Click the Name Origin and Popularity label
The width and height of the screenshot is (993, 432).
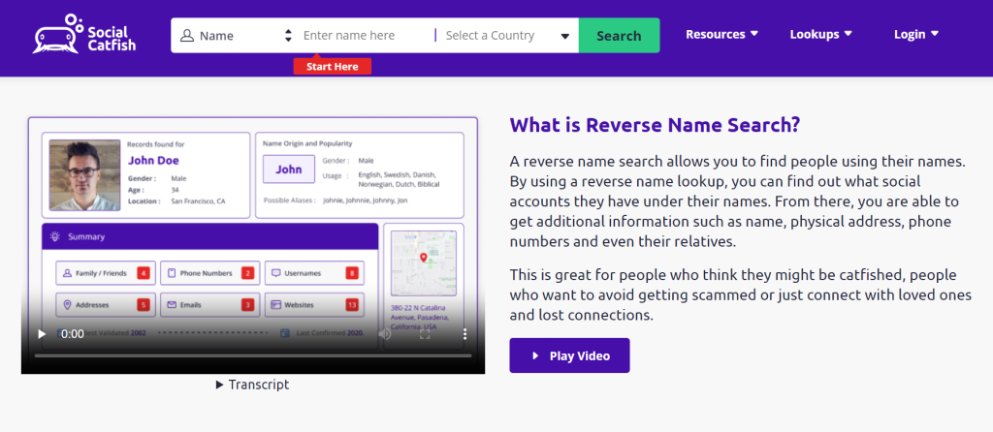tap(307, 143)
